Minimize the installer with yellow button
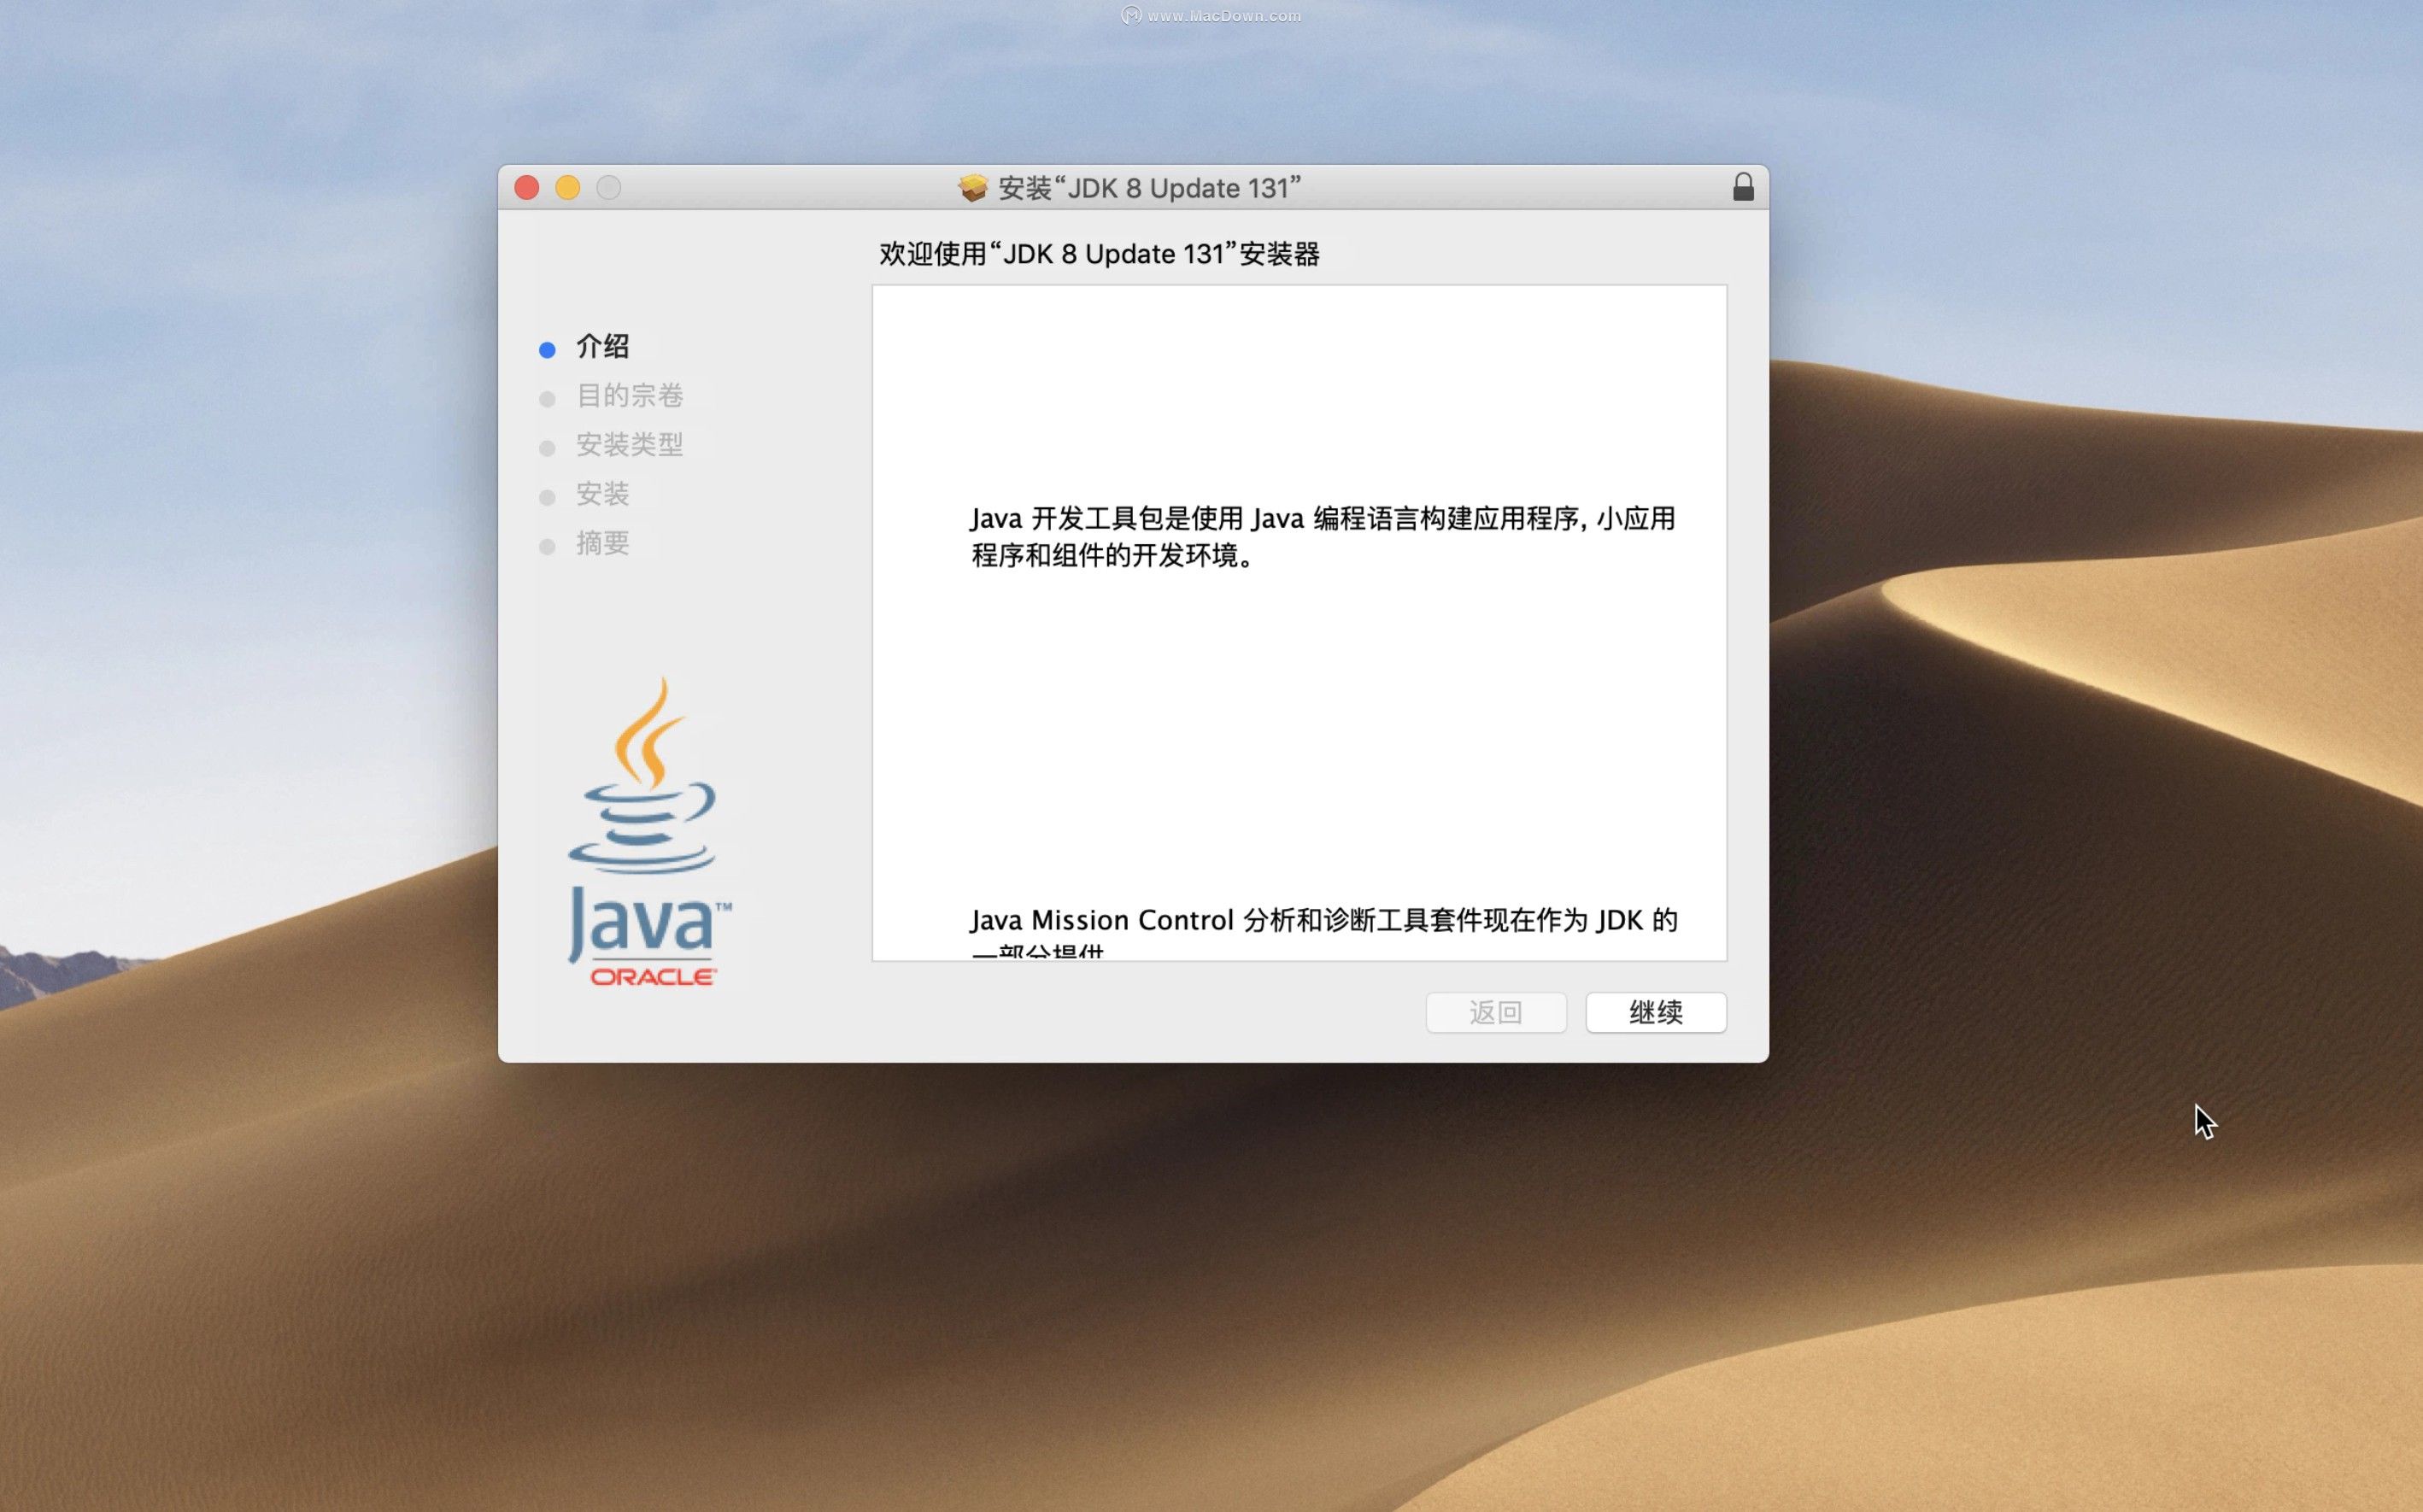The width and height of the screenshot is (2423, 1512). (568, 188)
